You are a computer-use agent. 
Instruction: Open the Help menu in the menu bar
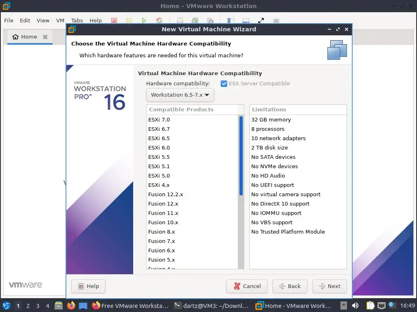[95, 20]
